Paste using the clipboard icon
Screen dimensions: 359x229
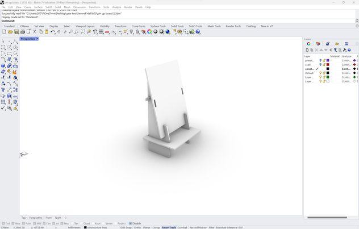click(47, 32)
